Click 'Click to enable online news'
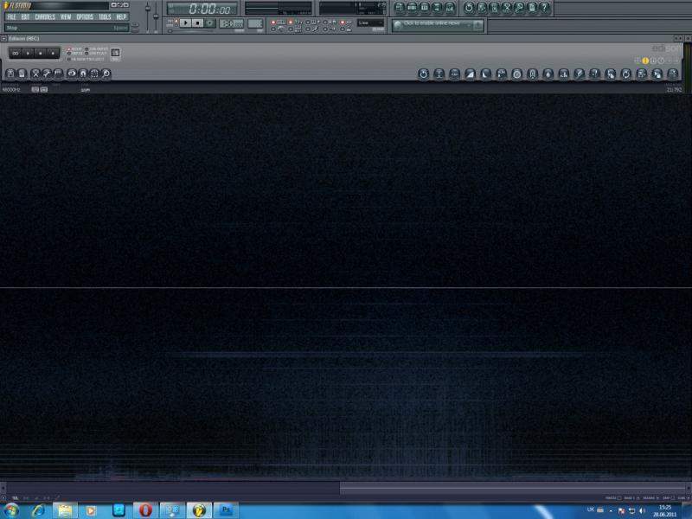Image resolution: width=692 pixels, height=519 pixels. click(432, 23)
